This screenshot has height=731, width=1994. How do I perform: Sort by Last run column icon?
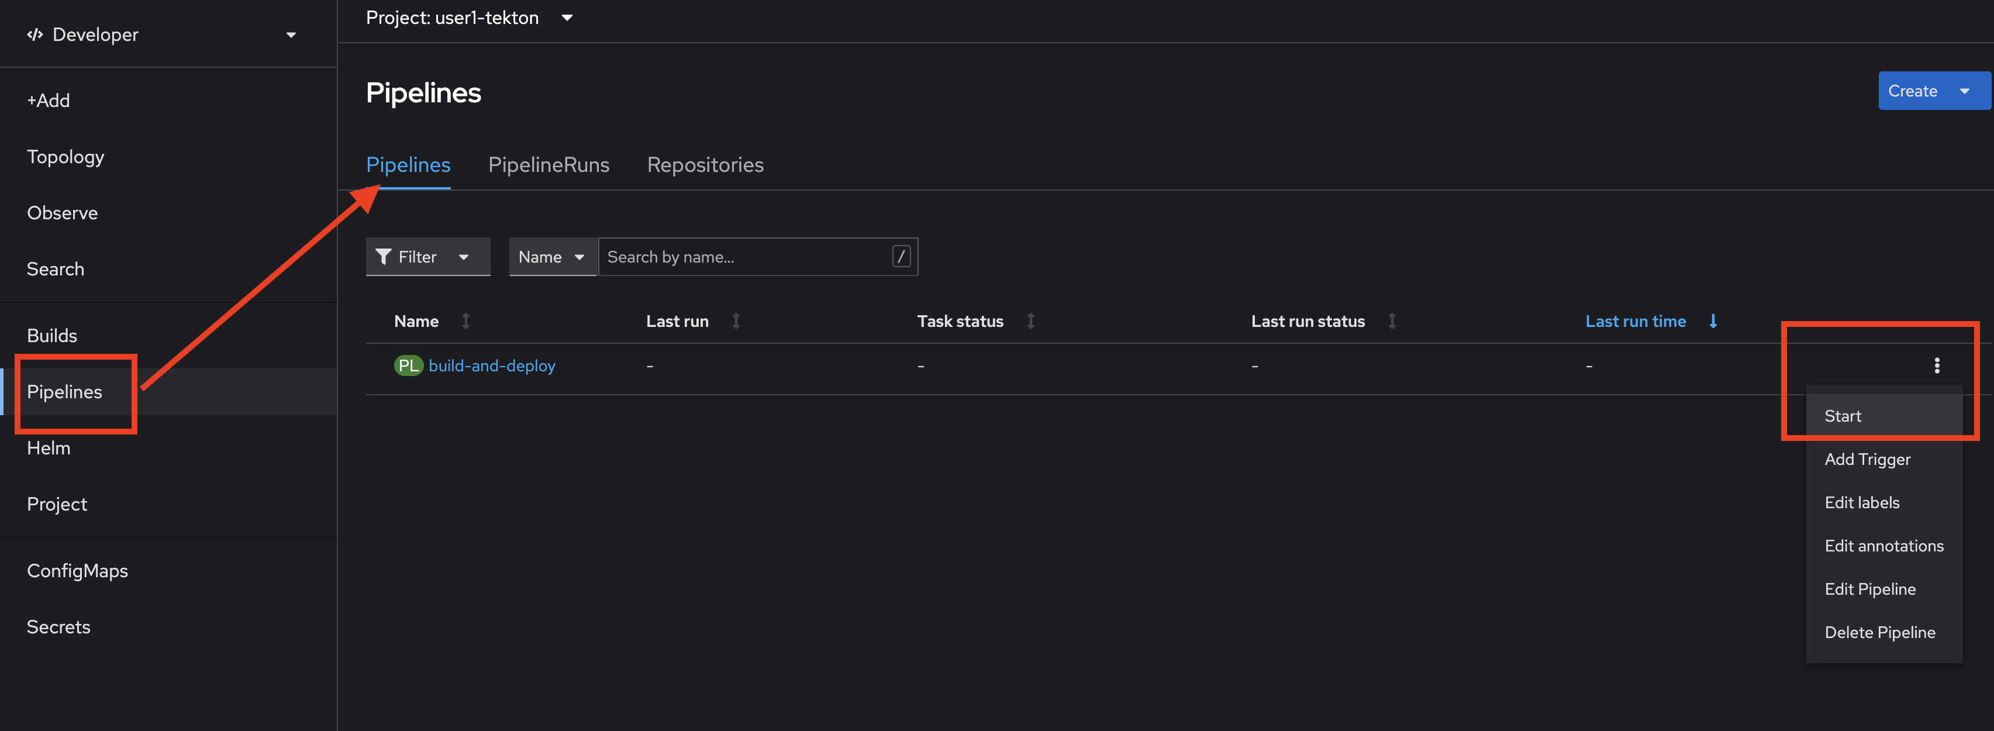[x=736, y=322]
